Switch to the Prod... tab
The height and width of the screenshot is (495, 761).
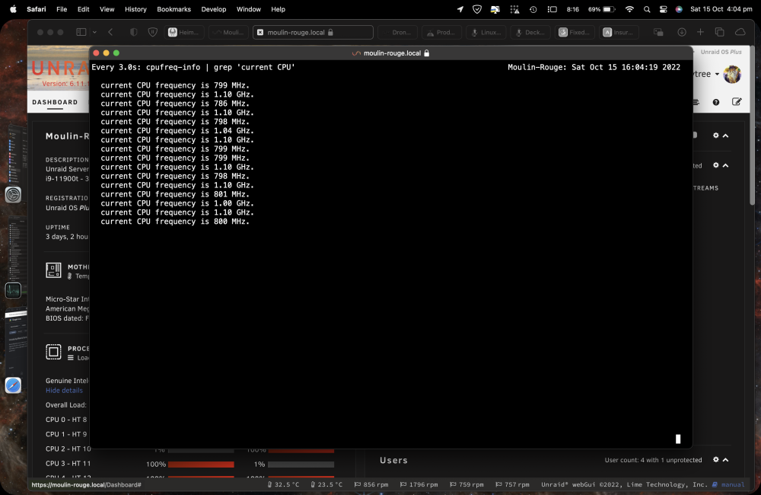441,32
